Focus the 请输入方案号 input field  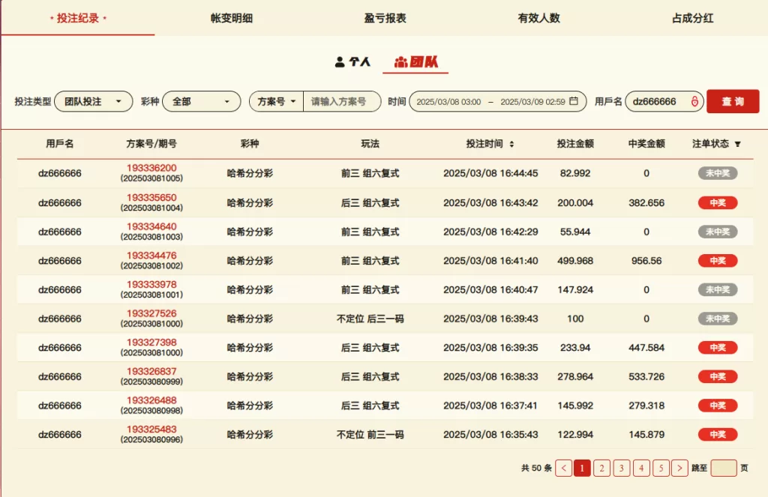tap(342, 101)
